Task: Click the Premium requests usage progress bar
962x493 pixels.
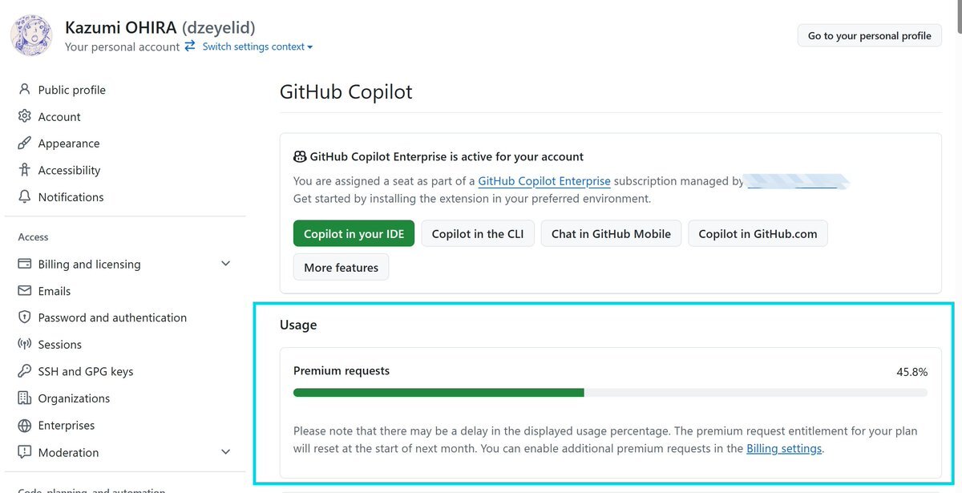Action: pos(610,393)
